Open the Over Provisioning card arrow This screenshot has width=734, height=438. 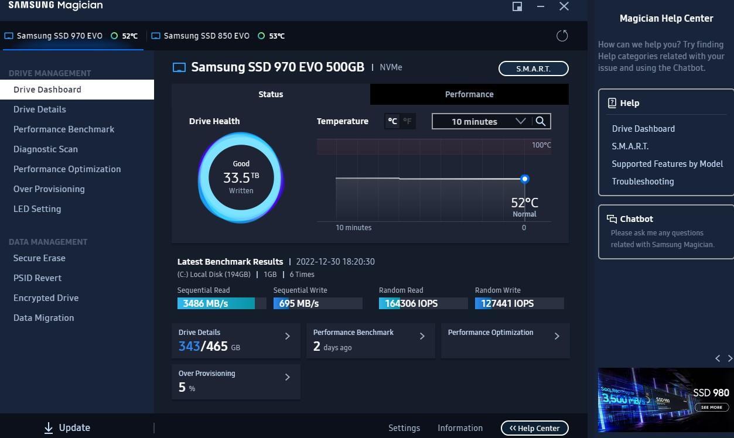click(x=287, y=377)
